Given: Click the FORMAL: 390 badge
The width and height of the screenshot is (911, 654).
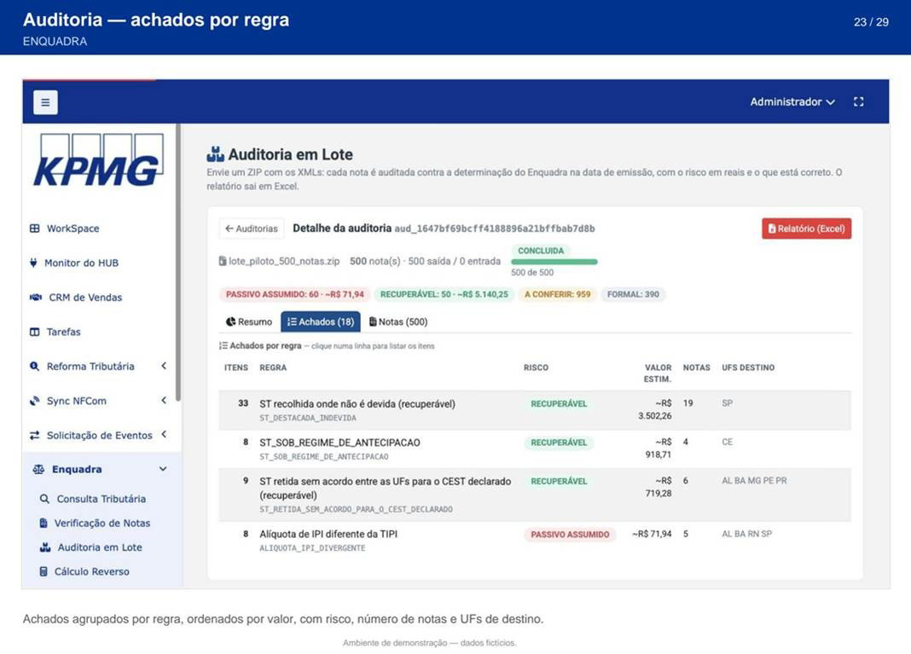Looking at the screenshot, I should (633, 294).
